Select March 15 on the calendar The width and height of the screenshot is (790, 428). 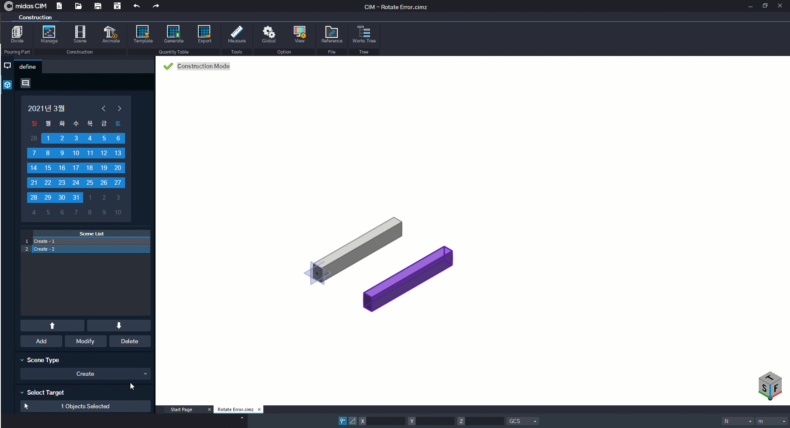coord(48,168)
